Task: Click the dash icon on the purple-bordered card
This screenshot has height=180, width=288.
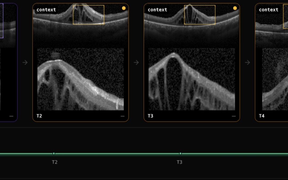Action: click(x=11, y=116)
